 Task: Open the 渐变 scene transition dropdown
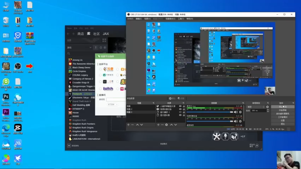[x=256, y=107]
